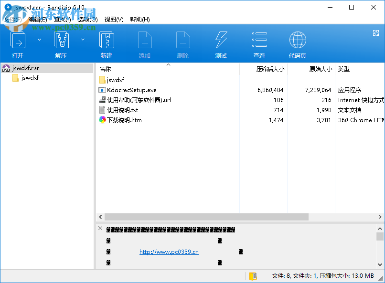Click the 查看 (View) list icon
The height and width of the screenshot is (283, 385).
[x=259, y=40]
